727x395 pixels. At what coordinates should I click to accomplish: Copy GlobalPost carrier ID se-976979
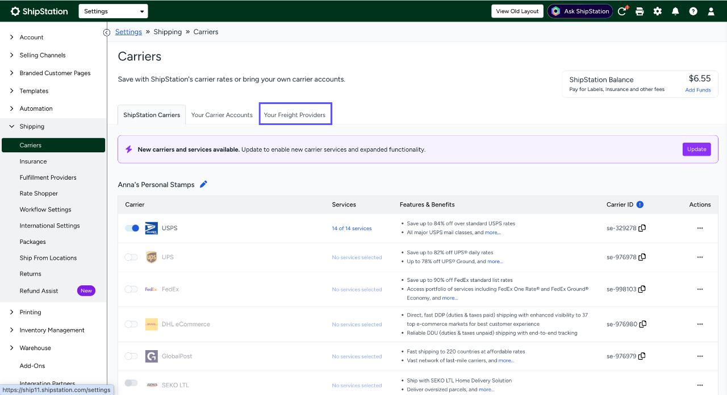coord(642,356)
